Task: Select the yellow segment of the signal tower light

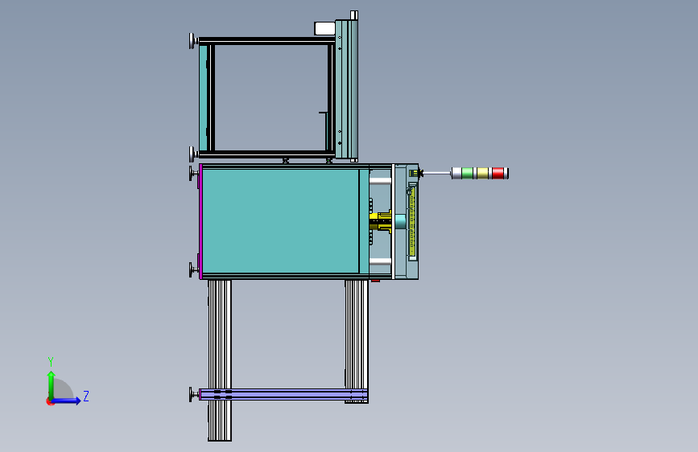Action: (x=482, y=173)
